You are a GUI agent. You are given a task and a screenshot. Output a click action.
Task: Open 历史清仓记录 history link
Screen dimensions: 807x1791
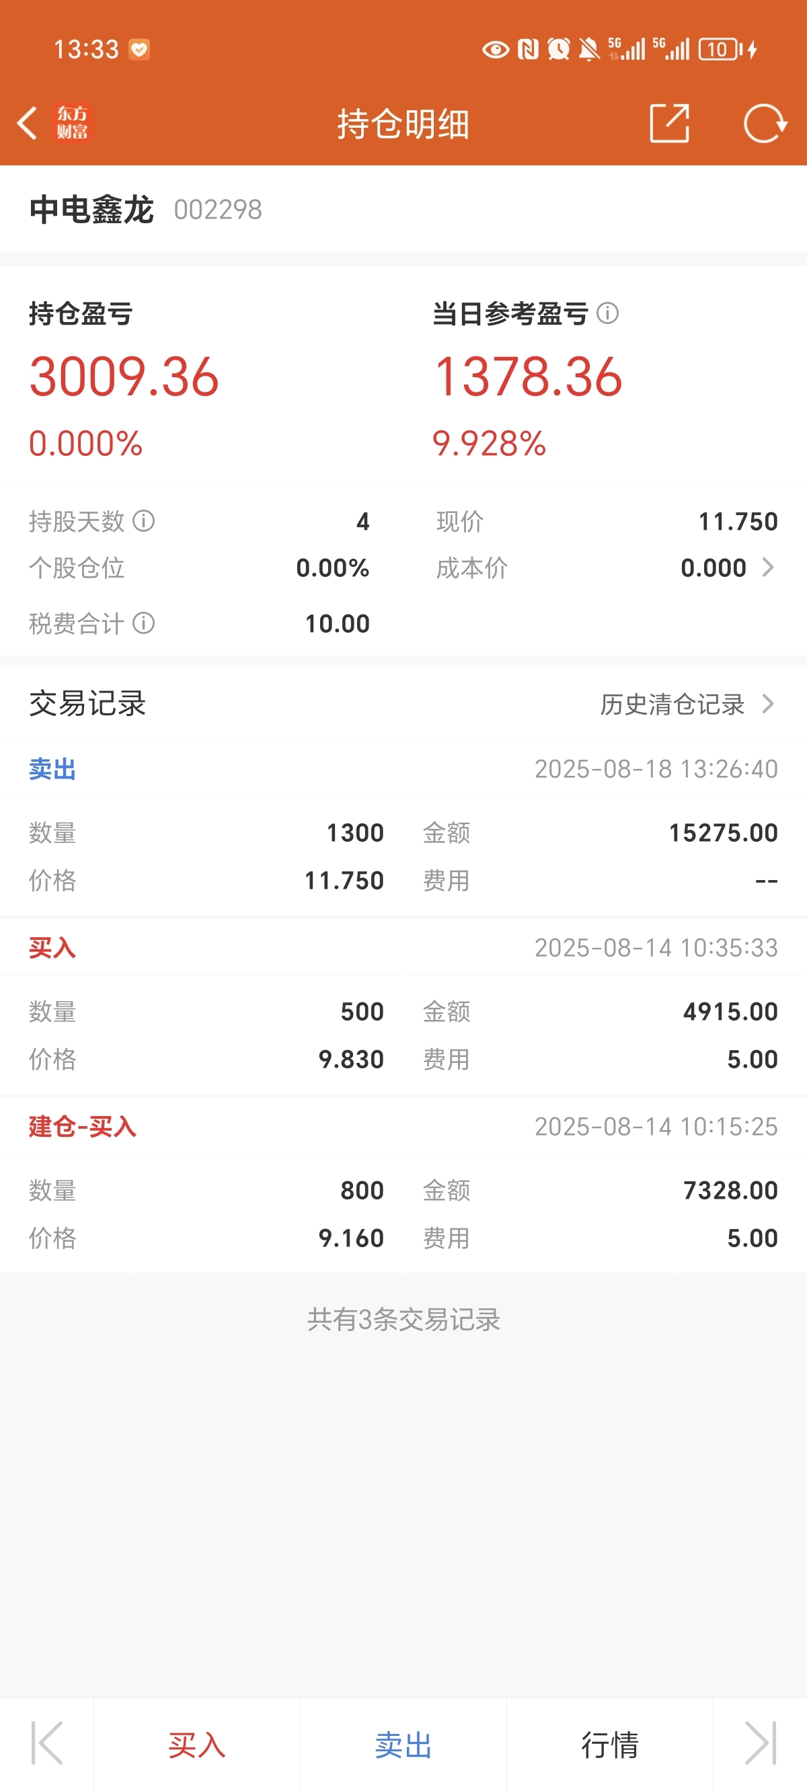(672, 704)
